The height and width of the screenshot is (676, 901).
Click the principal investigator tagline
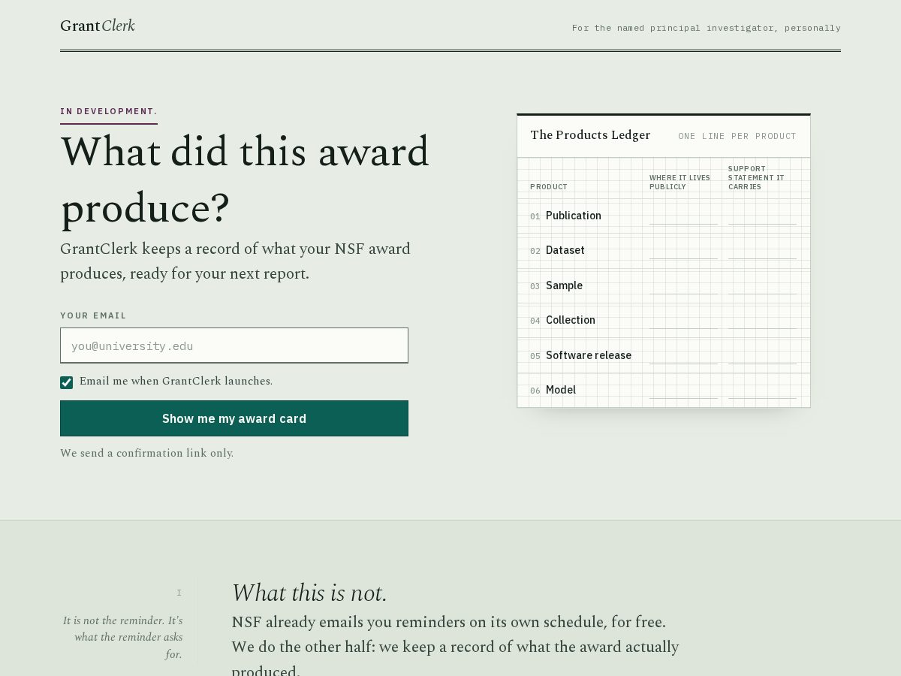pos(707,28)
